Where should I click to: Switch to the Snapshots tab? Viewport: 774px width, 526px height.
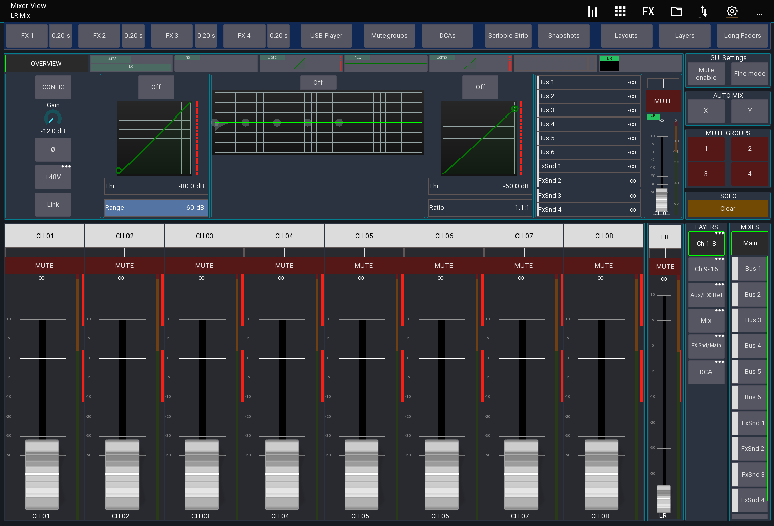[x=563, y=36]
